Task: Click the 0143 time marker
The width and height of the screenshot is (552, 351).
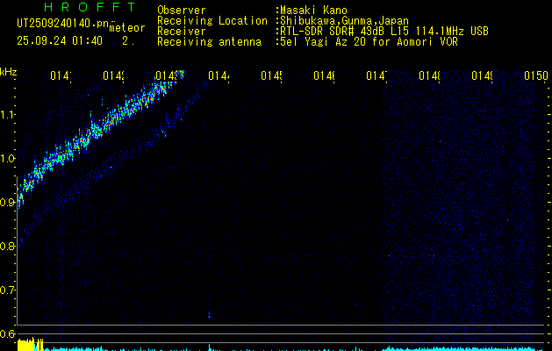Action: click(166, 75)
